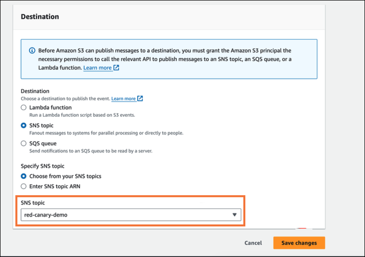
Task: Click the SNS topic fanout description text
Action: coord(106,133)
